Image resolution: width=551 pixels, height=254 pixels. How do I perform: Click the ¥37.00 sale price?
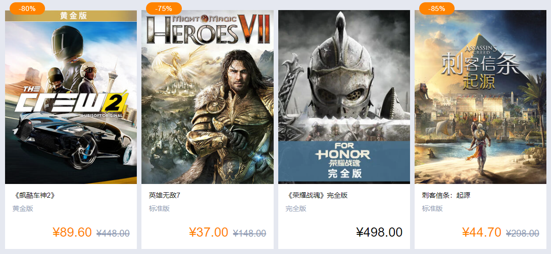click(208, 232)
